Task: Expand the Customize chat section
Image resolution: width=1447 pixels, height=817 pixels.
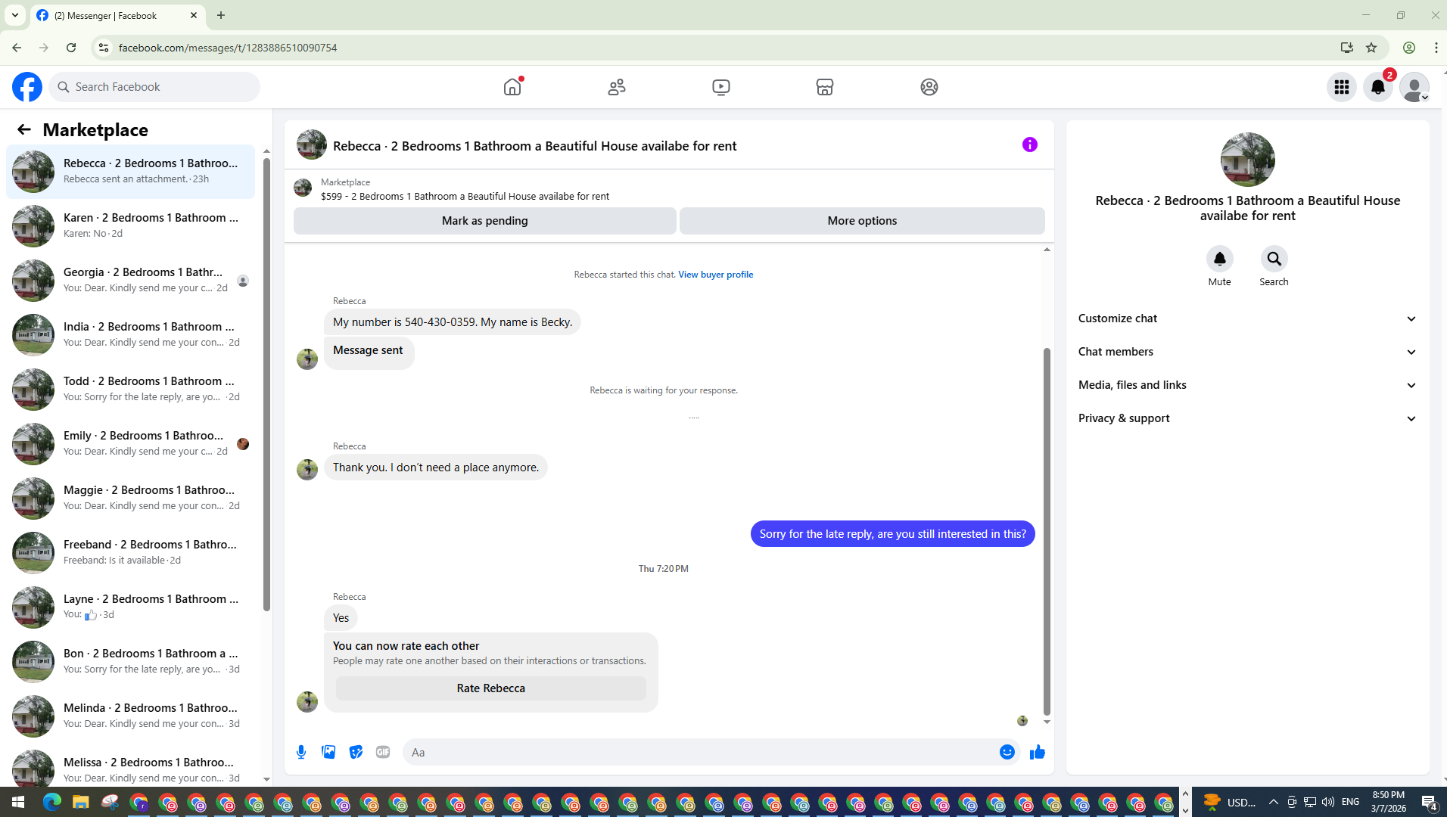Action: (x=1248, y=318)
